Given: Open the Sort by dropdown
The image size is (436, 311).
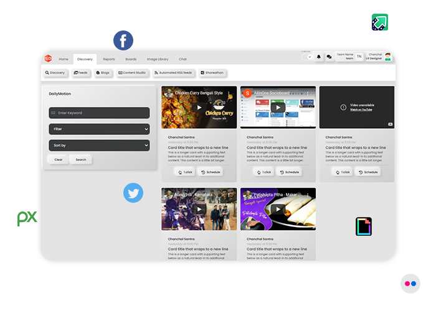Looking at the screenshot, I should 99,145.
